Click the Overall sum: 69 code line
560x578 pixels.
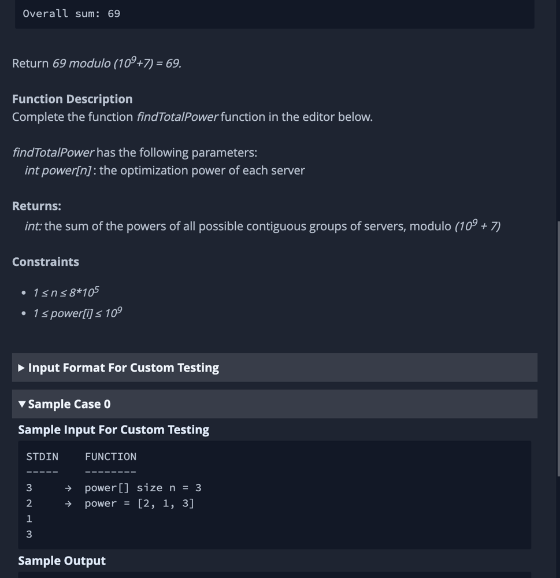[72, 14]
